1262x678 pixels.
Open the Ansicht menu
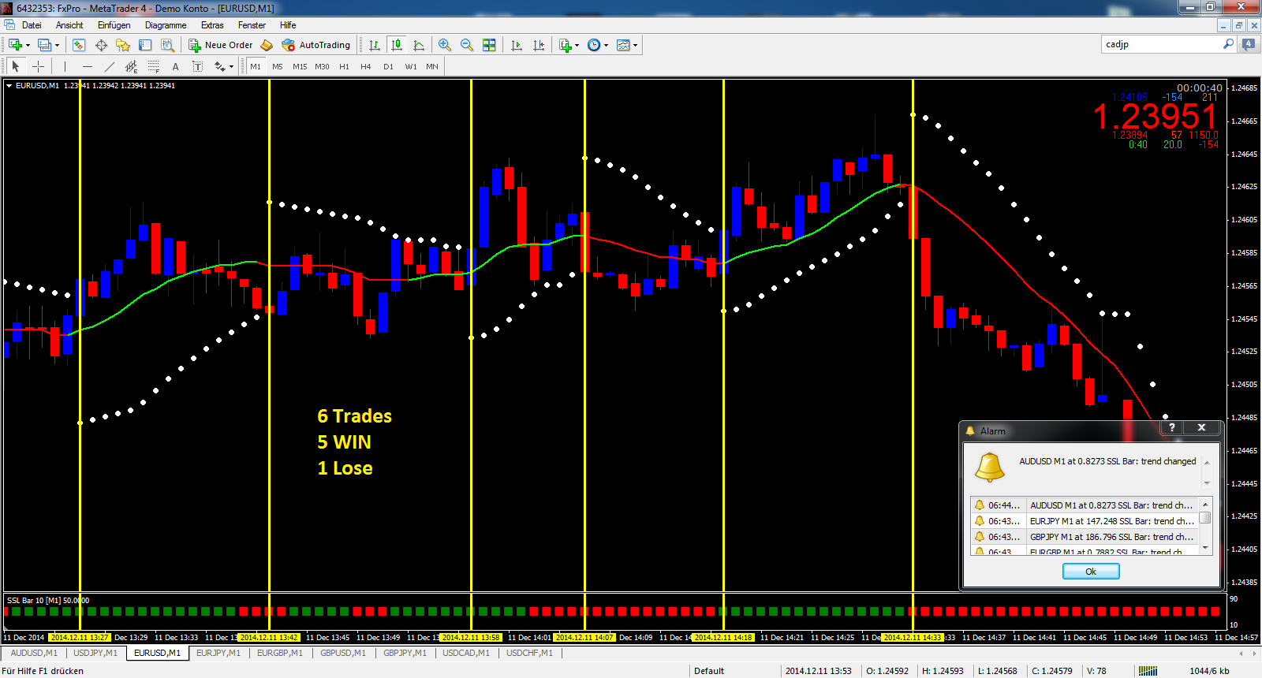coord(69,25)
